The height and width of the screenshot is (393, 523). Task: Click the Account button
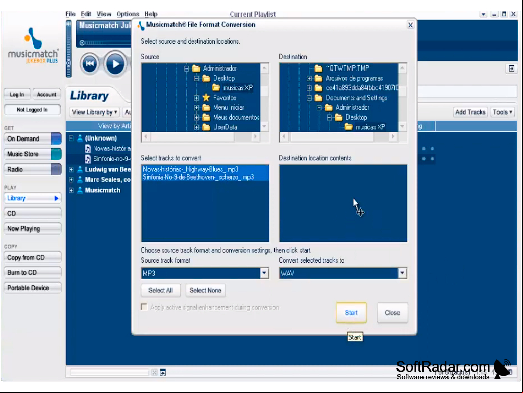[x=47, y=94]
